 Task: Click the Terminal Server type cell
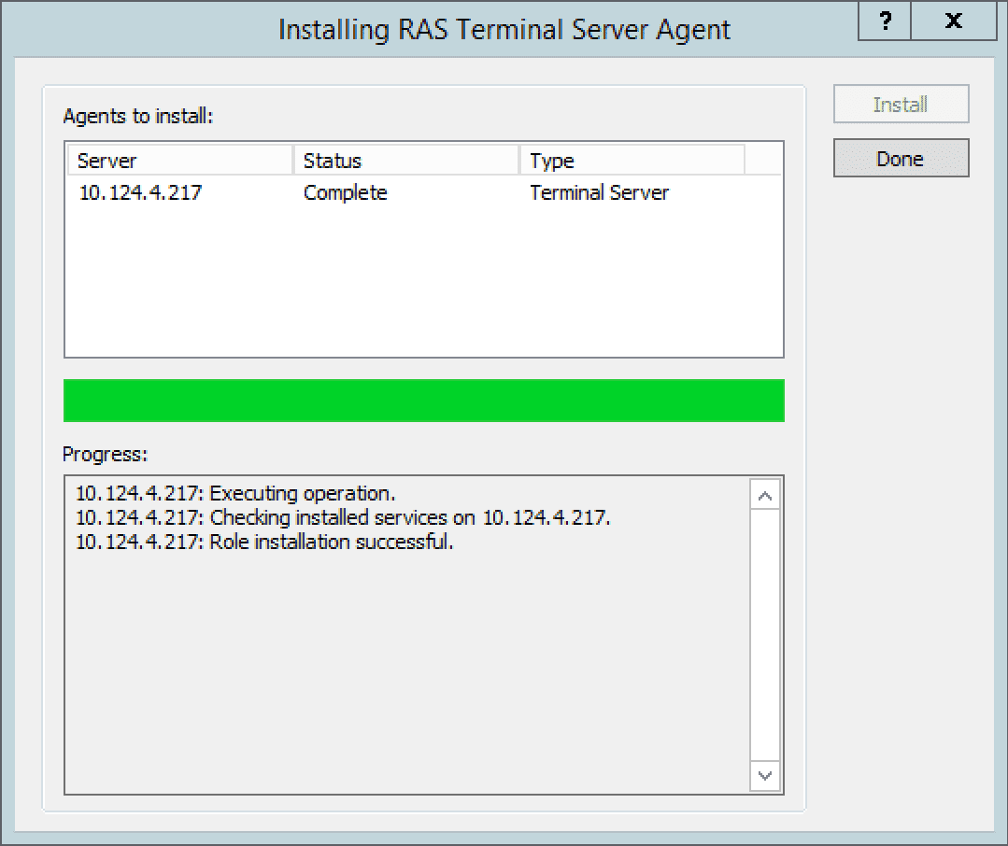click(599, 193)
